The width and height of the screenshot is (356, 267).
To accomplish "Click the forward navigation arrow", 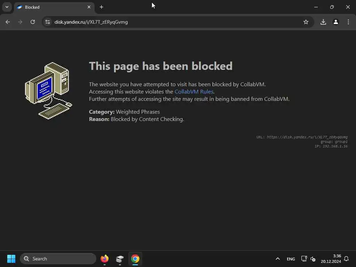I will click(20, 22).
